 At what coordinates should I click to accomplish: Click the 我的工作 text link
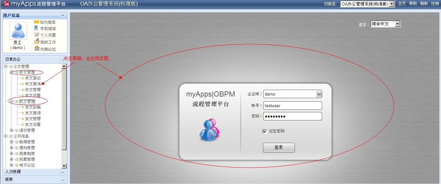coord(48,42)
